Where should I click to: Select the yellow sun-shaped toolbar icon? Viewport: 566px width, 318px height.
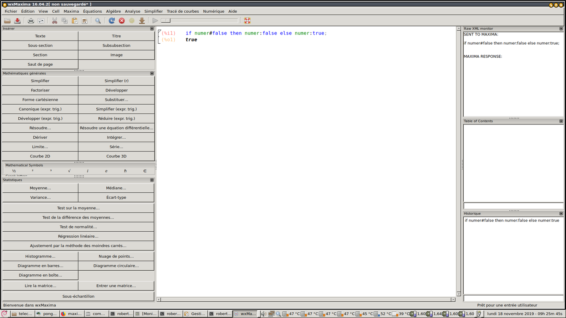(132, 21)
